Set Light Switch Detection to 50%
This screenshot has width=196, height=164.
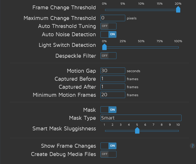pyautogui.click(x=141, y=47)
